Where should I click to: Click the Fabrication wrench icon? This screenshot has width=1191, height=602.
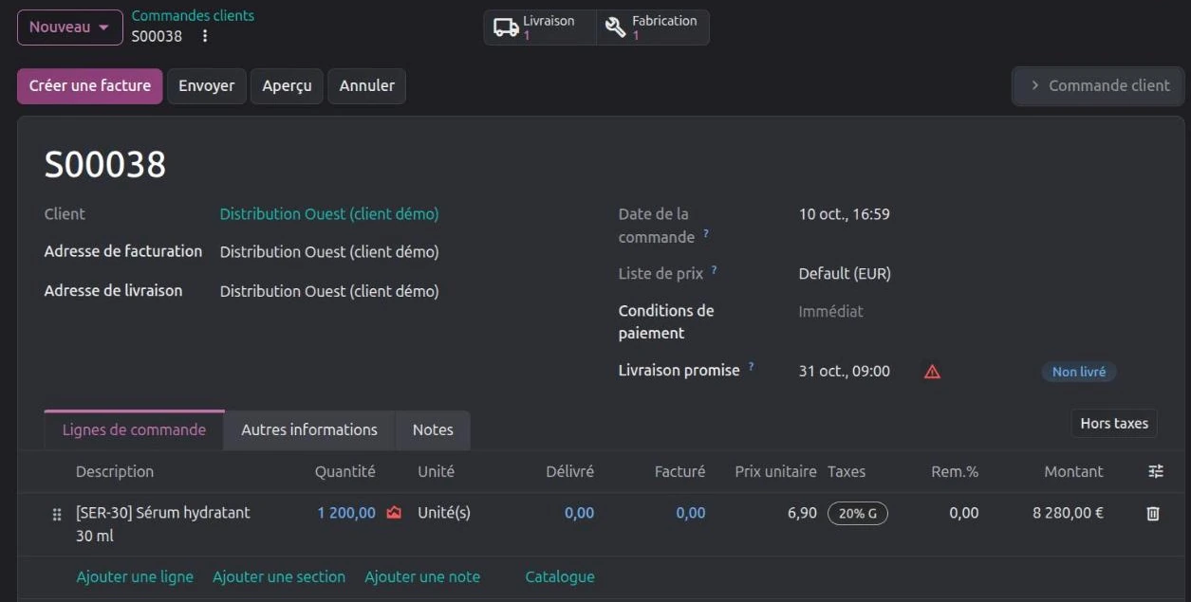[616, 27]
